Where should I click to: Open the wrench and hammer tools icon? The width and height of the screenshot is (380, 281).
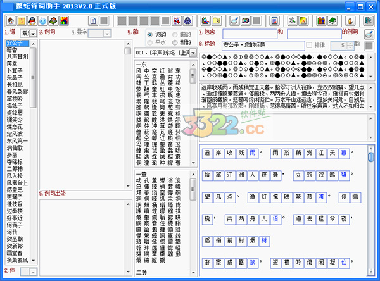click(292, 21)
